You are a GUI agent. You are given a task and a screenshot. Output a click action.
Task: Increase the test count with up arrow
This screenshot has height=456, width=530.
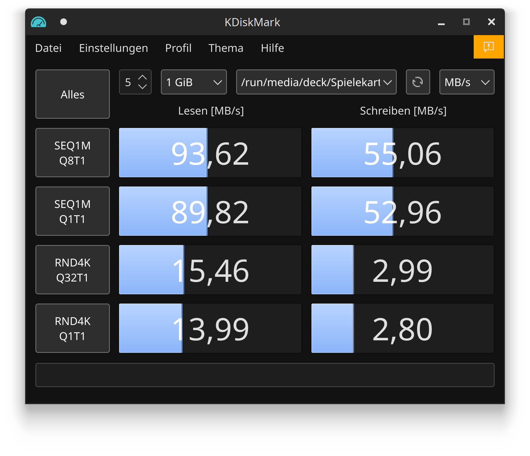142,77
